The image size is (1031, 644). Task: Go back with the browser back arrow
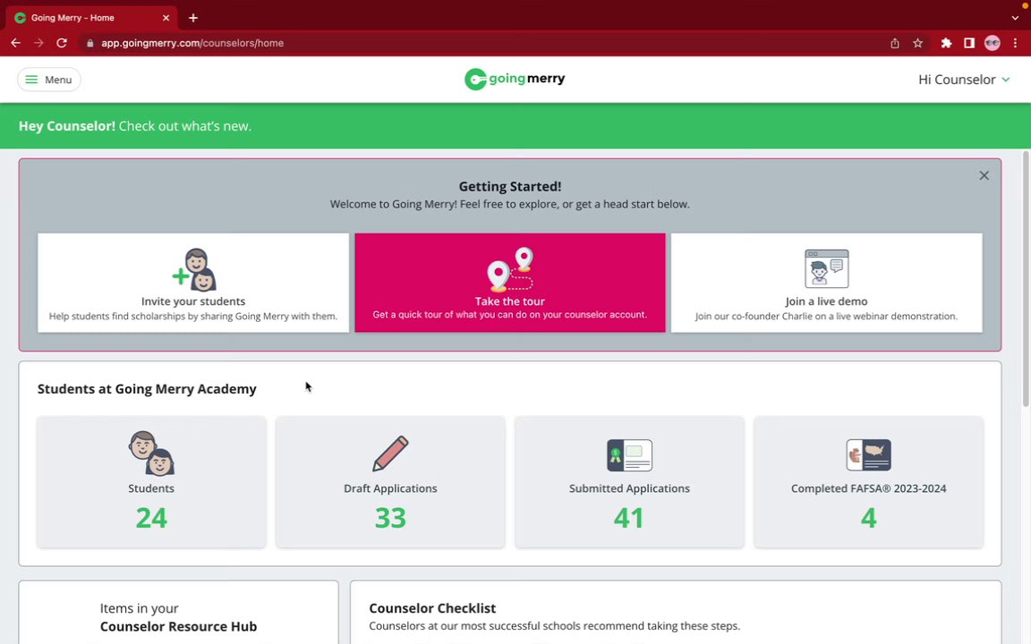16,43
